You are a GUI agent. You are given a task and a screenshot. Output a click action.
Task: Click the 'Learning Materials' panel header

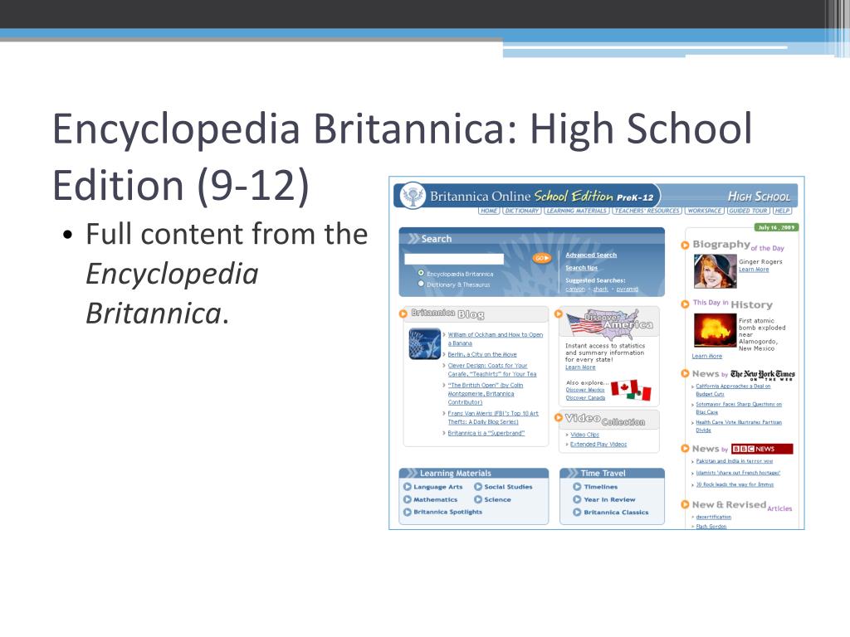coord(473,473)
